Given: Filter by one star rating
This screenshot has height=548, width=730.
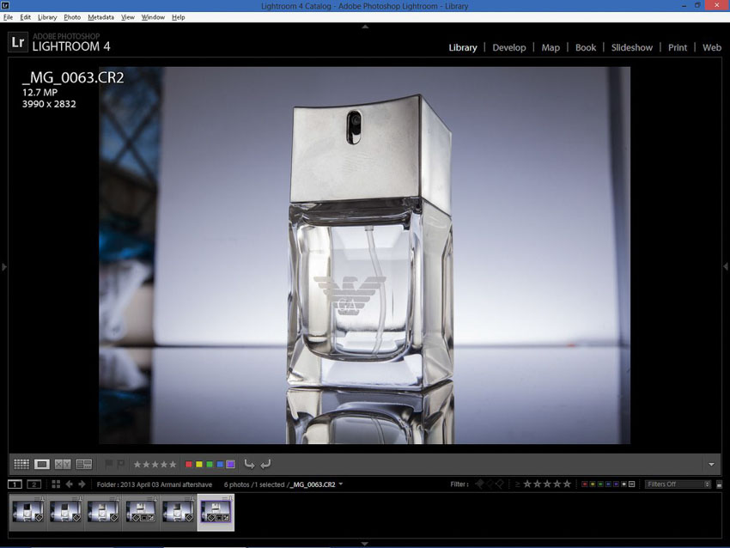Looking at the screenshot, I should 527,484.
